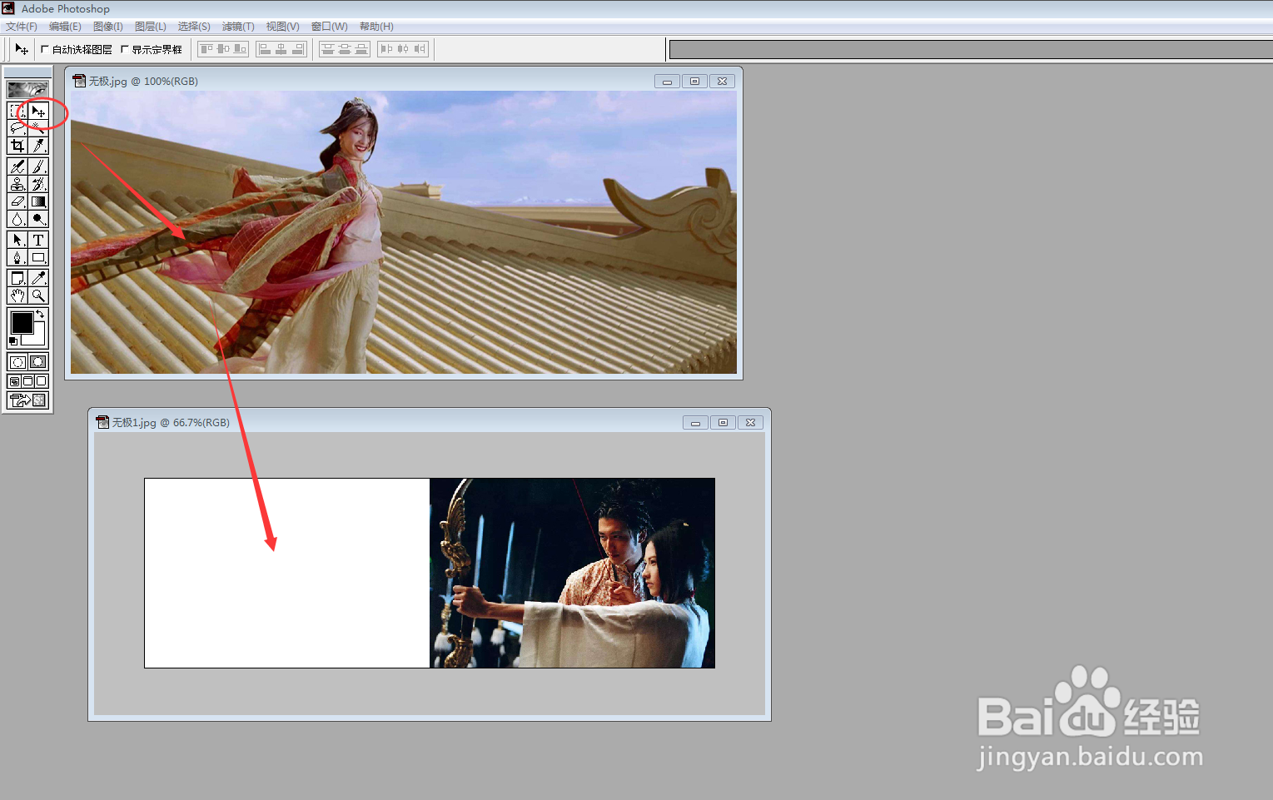Select the Clone Stamp tool
The image size is (1273, 800).
17,184
